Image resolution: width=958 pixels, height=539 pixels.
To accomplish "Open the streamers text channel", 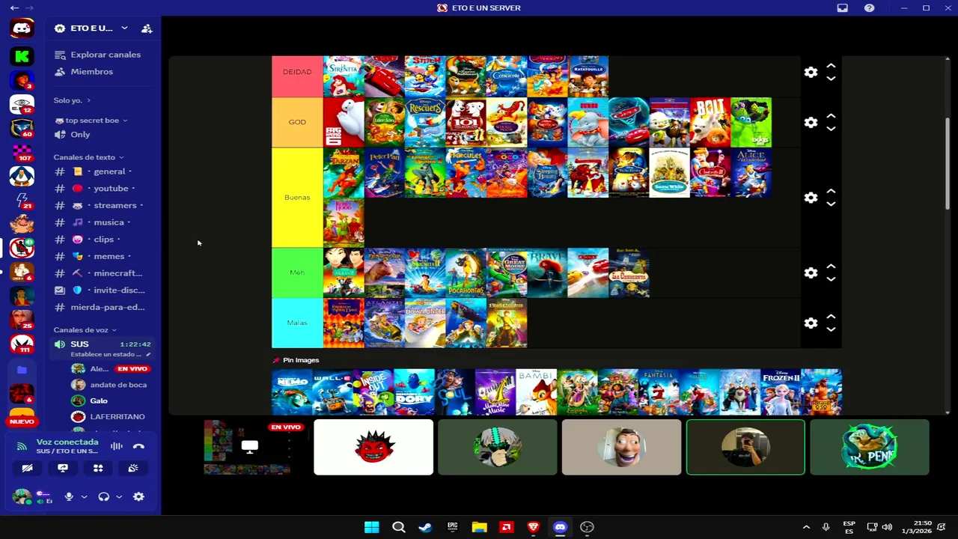I will pos(100,205).
